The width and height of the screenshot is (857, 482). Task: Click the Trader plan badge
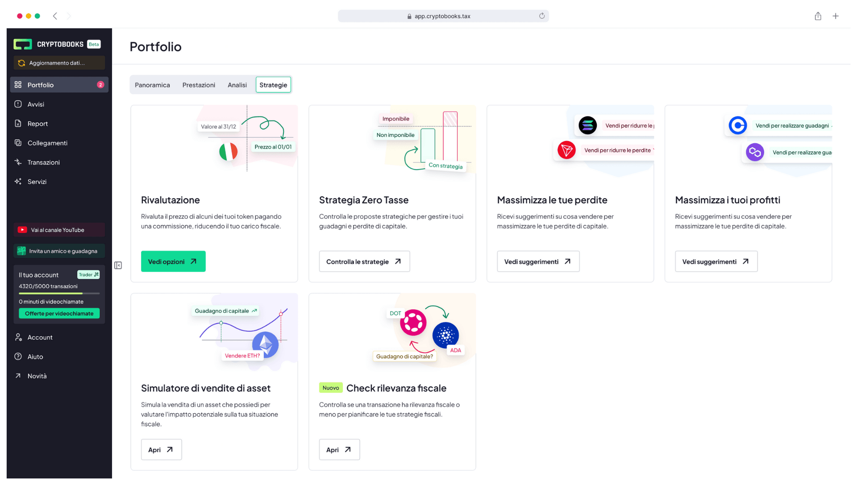pos(88,274)
